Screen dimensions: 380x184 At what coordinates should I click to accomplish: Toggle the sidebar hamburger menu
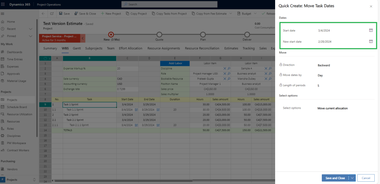3,14
